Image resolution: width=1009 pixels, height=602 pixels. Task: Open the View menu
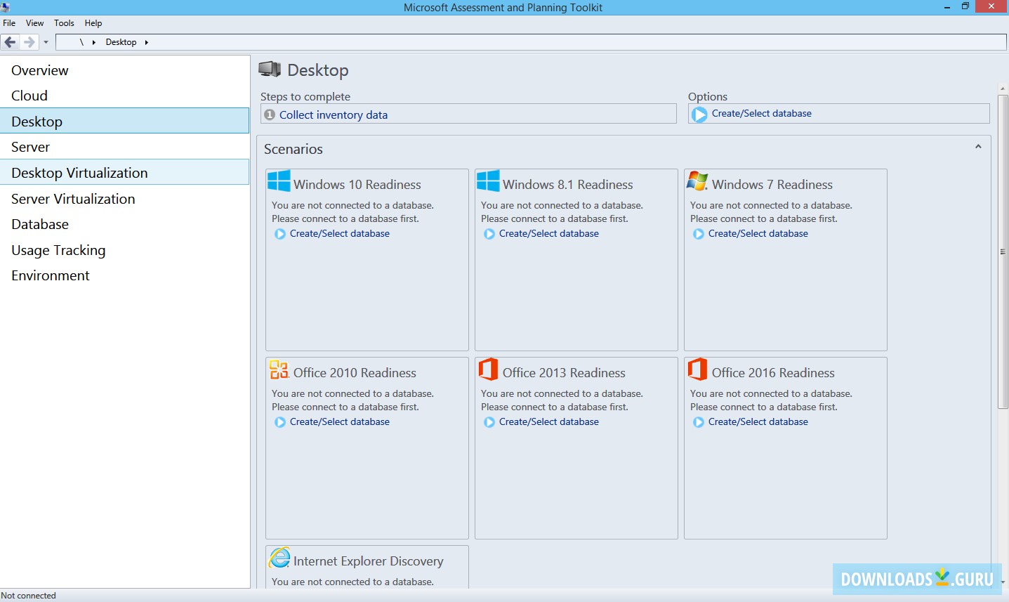click(35, 23)
